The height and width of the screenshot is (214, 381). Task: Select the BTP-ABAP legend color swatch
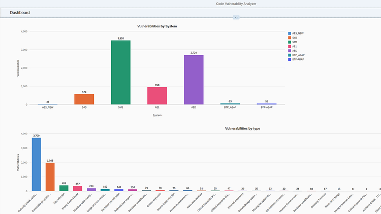coord(290,59)
